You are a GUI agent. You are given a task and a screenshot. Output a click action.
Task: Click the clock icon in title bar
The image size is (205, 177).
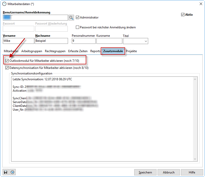coord(4,4)
